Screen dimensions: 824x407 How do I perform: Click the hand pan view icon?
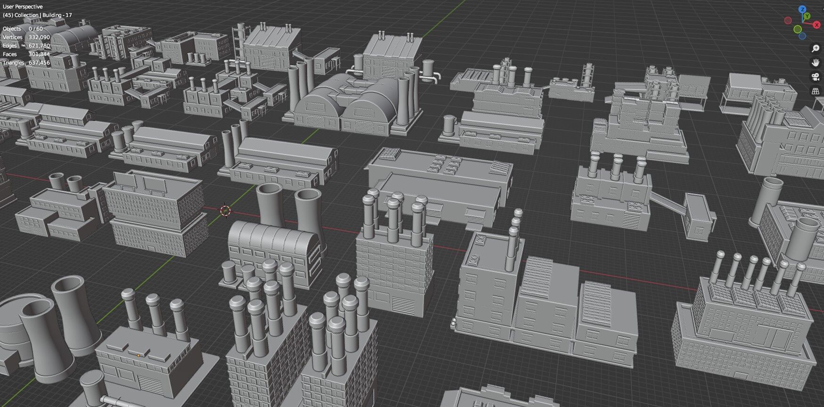(816, 63)
